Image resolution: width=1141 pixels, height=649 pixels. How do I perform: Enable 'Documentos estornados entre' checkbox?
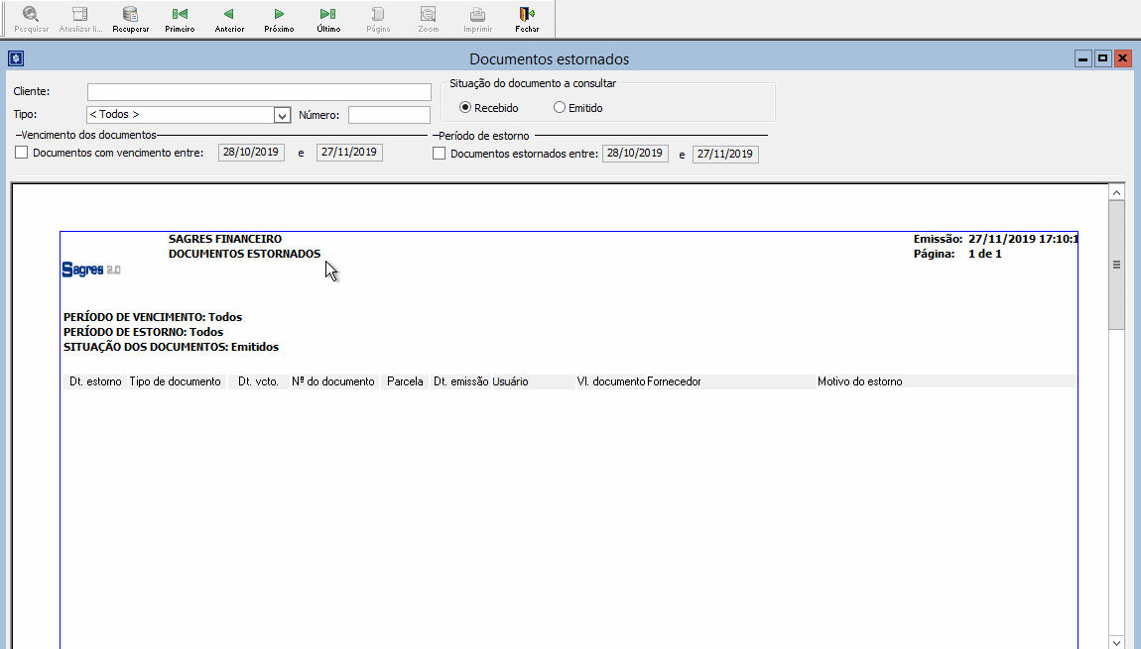point(440,154)
